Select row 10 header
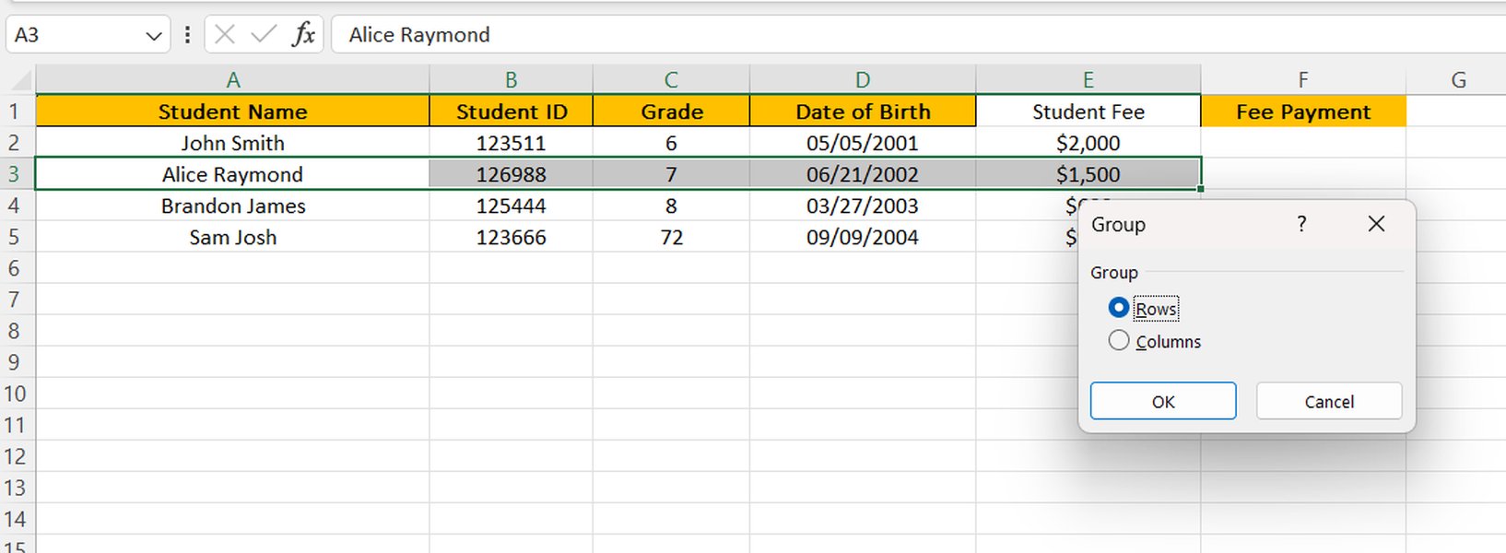Image resolution: width=1506 pixels, height=553 pixels. pos(18,394)
